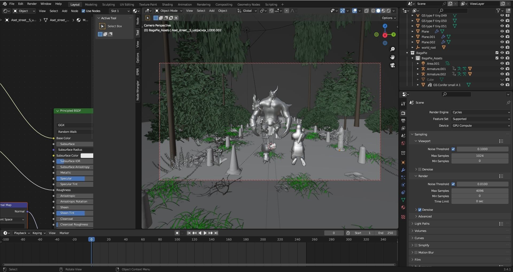The height and width of the screenshot is (272, 513).
Task: Toggle Use Nodes checkbox
Action: click(83, 11)
